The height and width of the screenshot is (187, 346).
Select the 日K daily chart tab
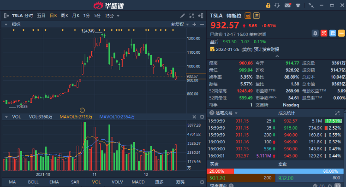[54, 16]
